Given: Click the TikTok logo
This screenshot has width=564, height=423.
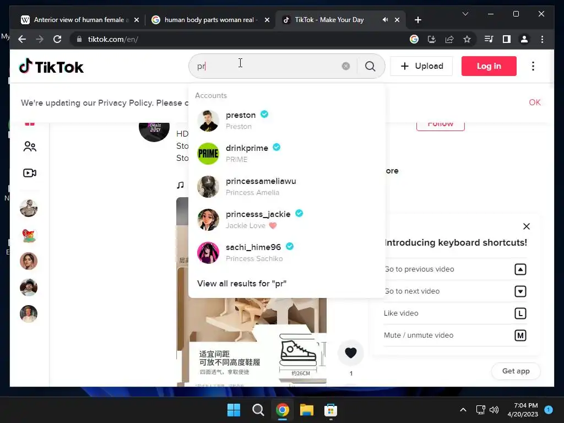Looking at the screenshot, I should (x=51, y=67).
